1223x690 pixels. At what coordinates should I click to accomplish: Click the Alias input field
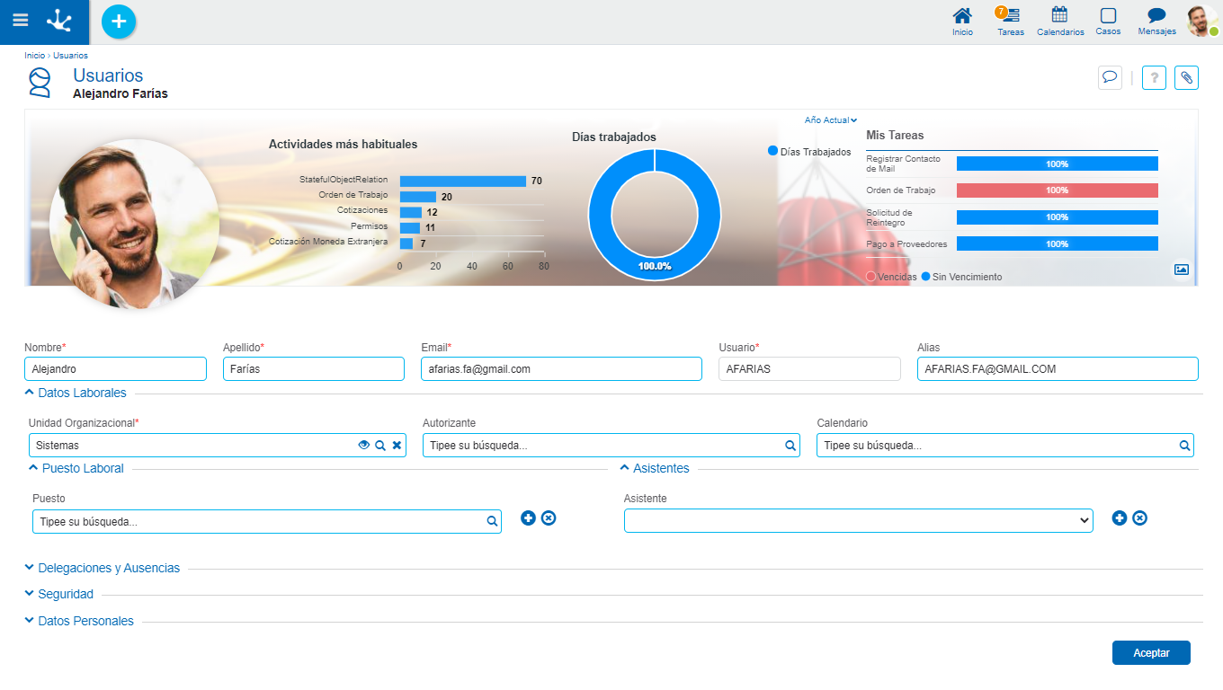(1058, 369)
